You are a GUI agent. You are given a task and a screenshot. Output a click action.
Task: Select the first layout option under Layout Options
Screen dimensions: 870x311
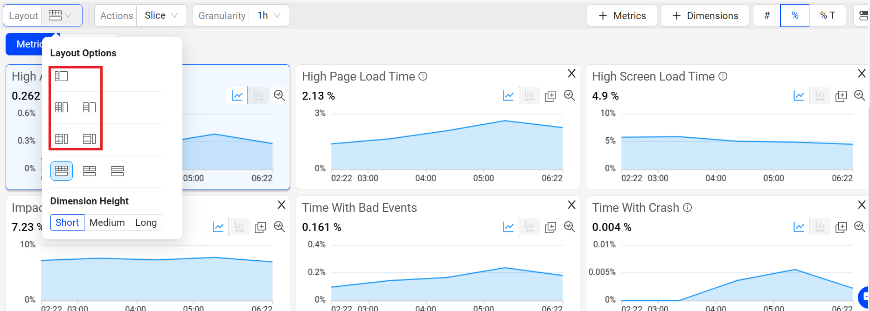click(x=61, y=76)
